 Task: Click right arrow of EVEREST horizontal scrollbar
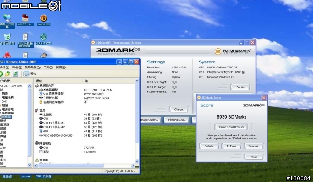click(x=133, y=166)
